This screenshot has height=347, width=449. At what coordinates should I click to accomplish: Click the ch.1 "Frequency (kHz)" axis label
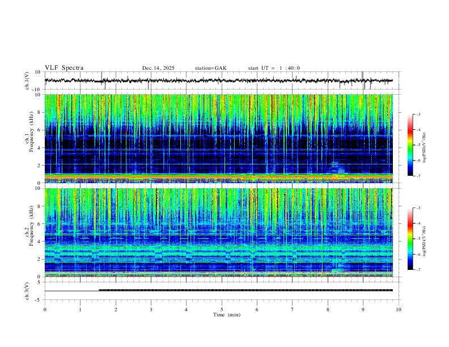[x=31, y=132]
